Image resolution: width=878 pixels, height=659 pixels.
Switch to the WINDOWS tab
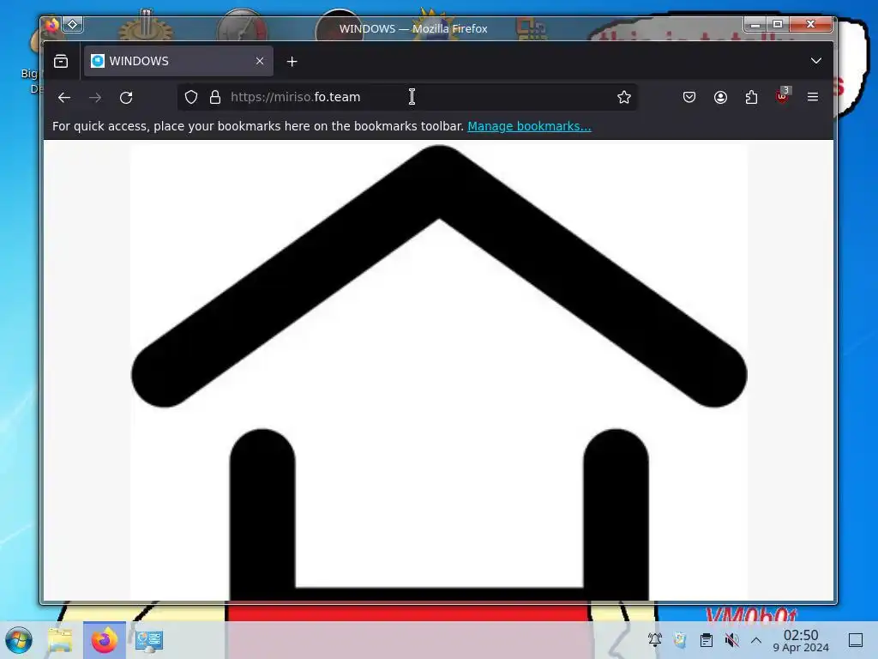click(178, 61)
